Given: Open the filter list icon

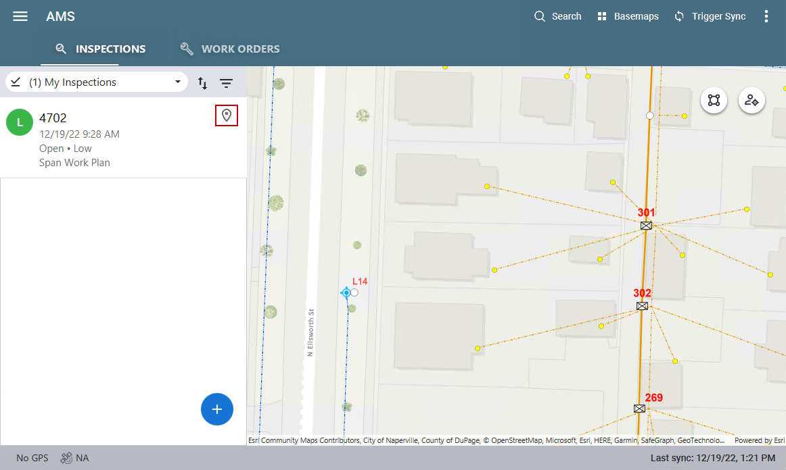Looking at the screenshot, I should tap(226, 83).
